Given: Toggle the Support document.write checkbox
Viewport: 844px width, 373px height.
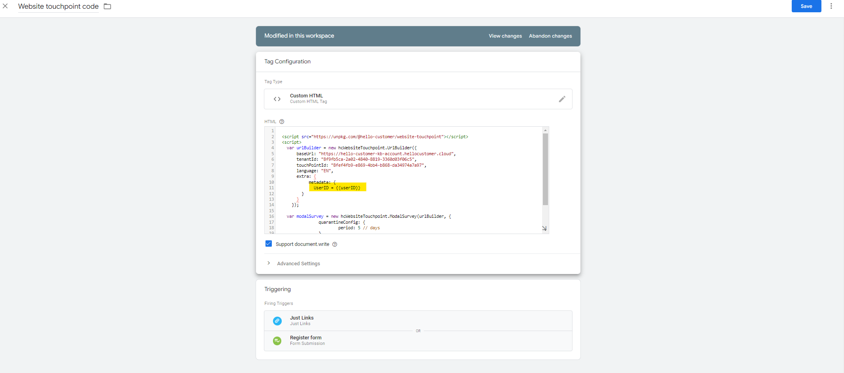Looking at the screenshot, I should coord(269,244).
